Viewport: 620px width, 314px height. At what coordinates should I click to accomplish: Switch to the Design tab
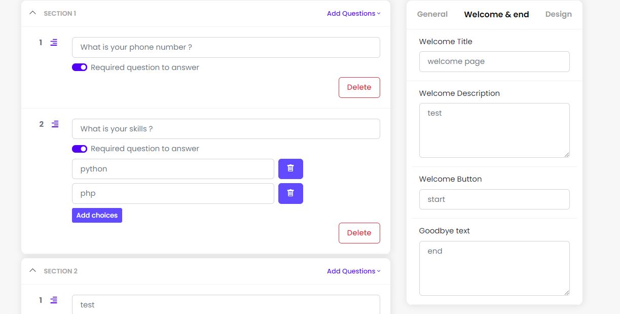click(559, 14)
